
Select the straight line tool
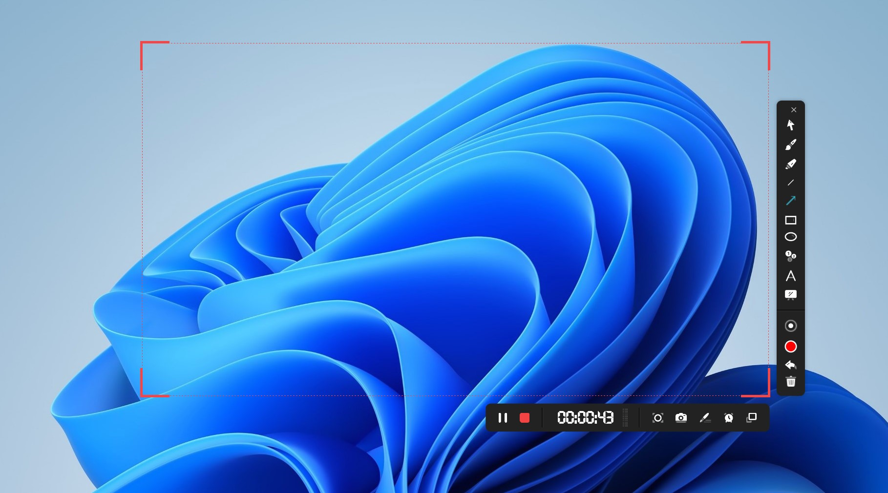click(791, 183)
